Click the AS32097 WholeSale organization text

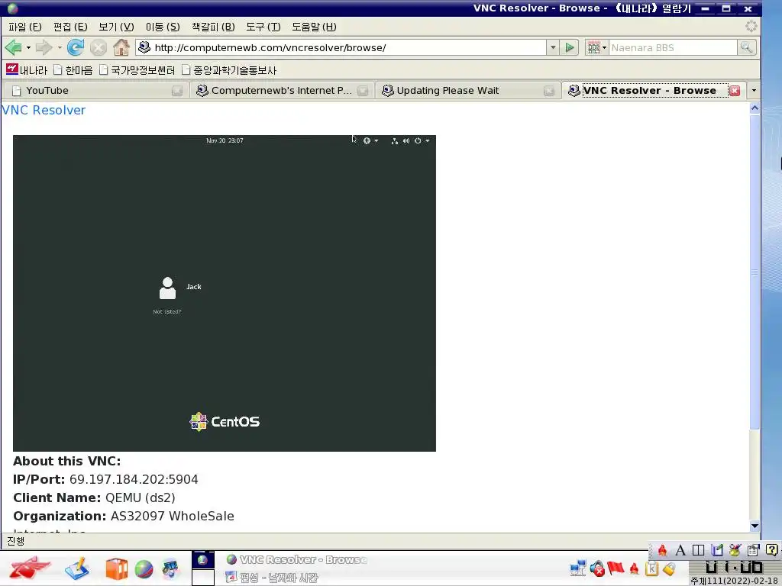tap(172, 517)
